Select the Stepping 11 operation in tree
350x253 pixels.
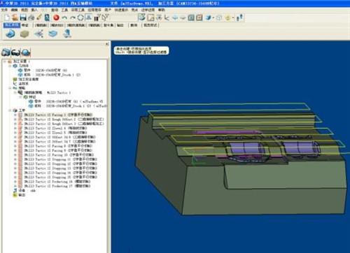60,159
